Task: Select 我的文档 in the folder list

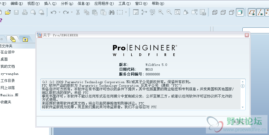Action: (7, 66)
